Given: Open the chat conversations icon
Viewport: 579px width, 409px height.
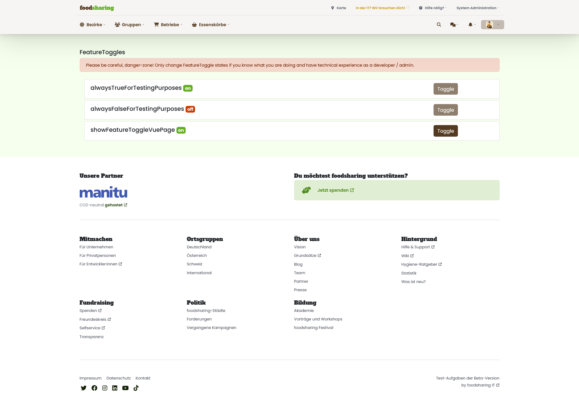Looking at the screenshot, I should pos(454,25).
